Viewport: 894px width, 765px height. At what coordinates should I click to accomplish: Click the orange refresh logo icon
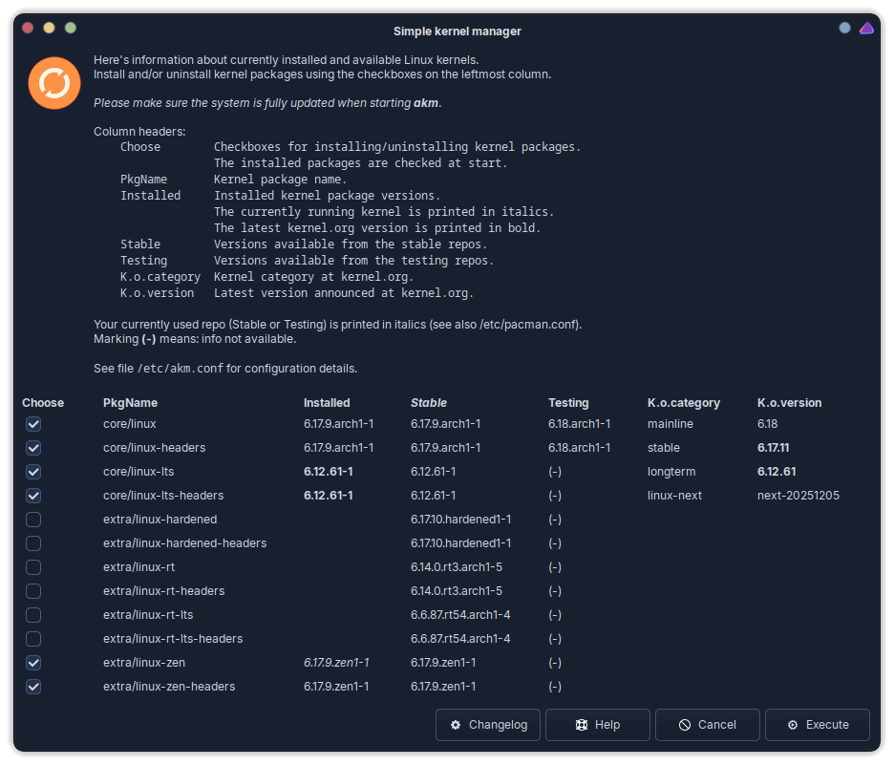click(54, 83)
